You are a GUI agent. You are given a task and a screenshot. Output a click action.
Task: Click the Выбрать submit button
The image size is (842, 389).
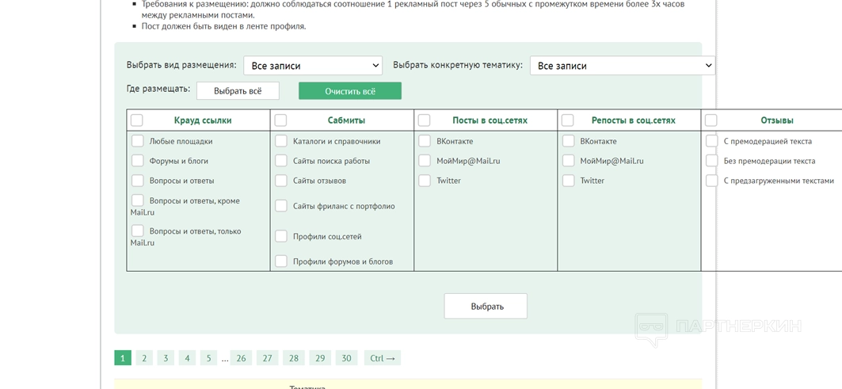[486, 307]
